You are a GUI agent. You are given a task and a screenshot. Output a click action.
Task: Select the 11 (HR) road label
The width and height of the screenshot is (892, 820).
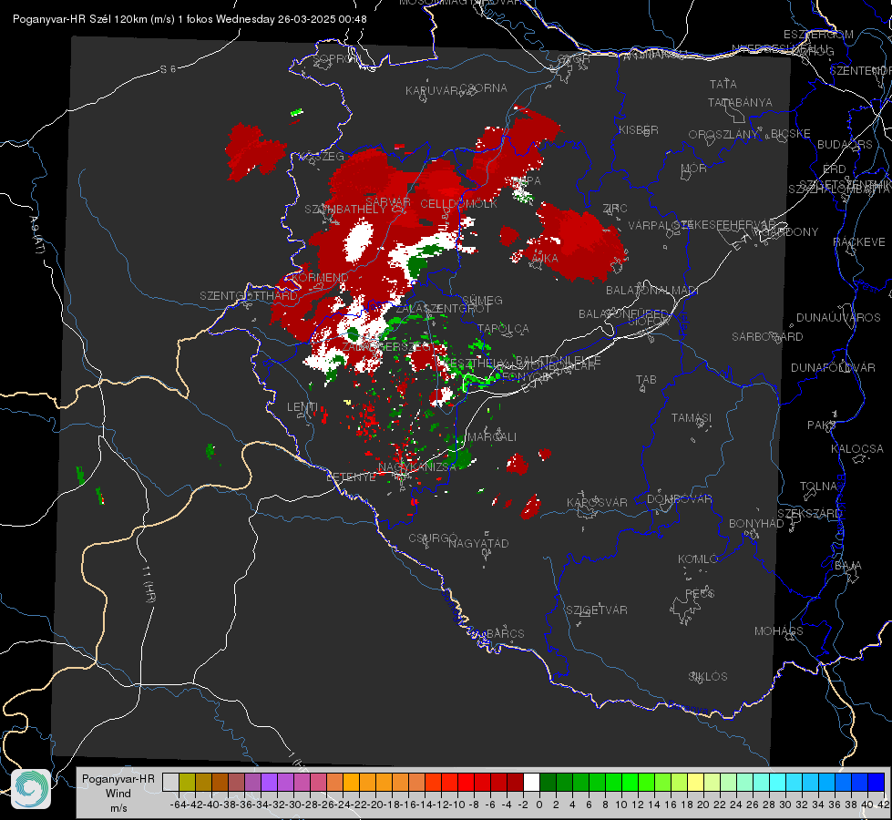point(149,583)
